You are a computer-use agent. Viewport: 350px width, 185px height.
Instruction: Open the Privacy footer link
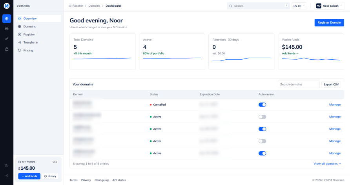point(86,180)
